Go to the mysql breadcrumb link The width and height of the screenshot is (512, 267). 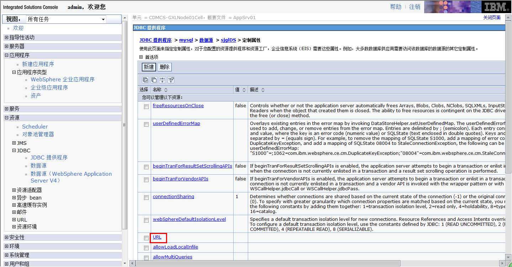(x=186, y=40)
